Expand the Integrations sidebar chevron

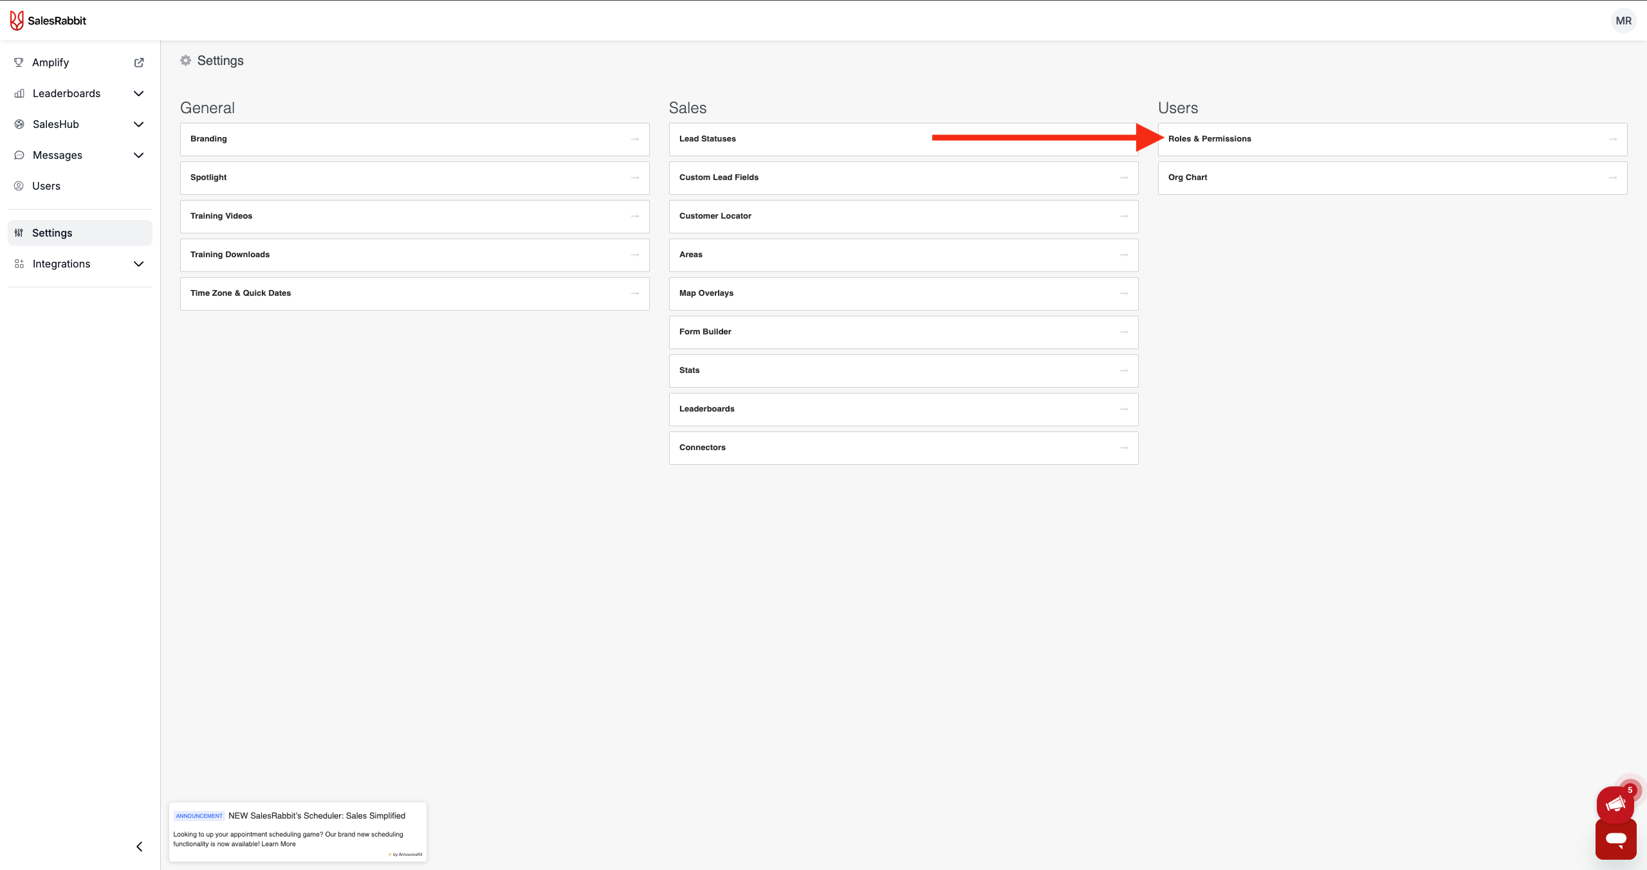click(138, 264)
